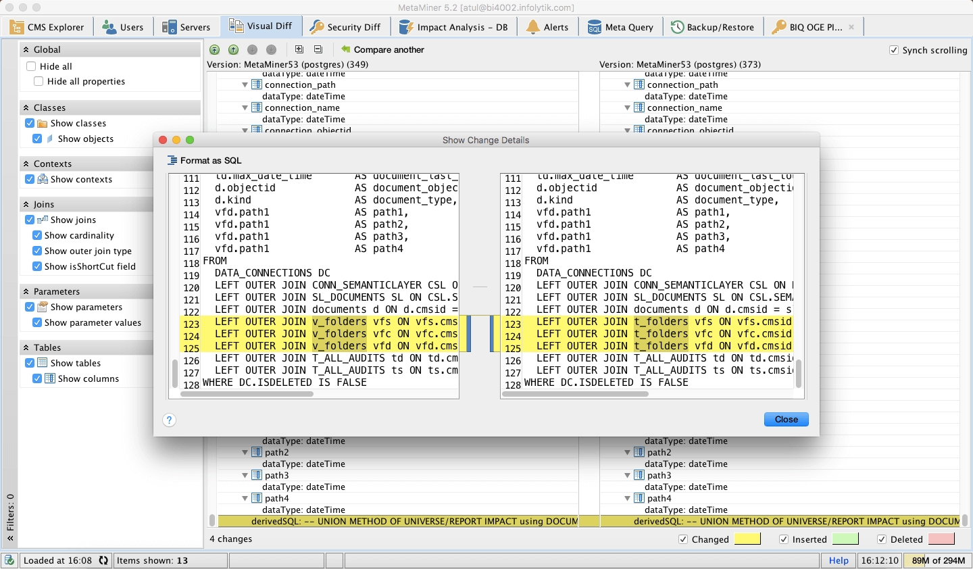Switch to the CMS Explorer tab
This screenshot has width=973, height=569.
coord(47,27)
